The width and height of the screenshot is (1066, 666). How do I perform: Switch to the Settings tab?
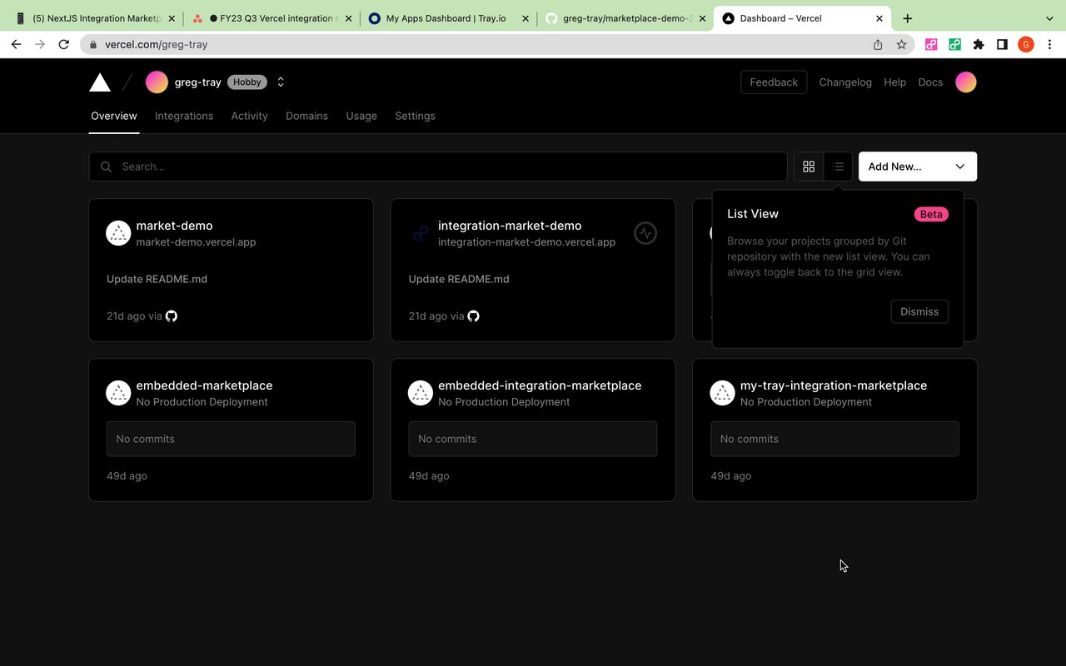point(415,116)
